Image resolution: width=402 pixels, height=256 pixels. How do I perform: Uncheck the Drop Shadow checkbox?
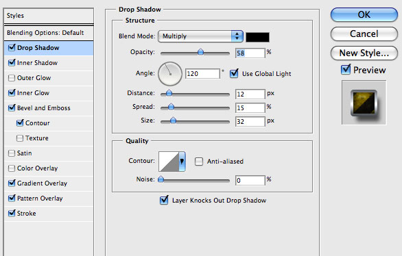tap(12, 48)
